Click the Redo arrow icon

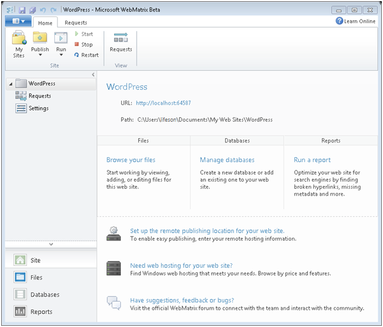53,10
